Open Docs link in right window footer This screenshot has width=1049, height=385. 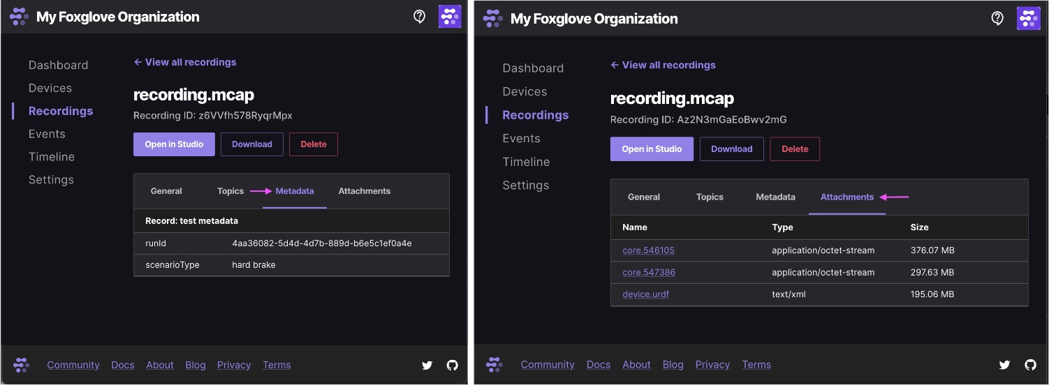point(599,365)
